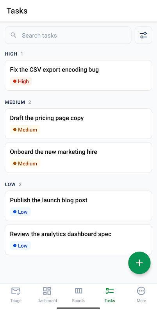Viewport: 157px width, 313px height.
Task: Open Draft the pricing page copy task
Action: click(78, 124)
